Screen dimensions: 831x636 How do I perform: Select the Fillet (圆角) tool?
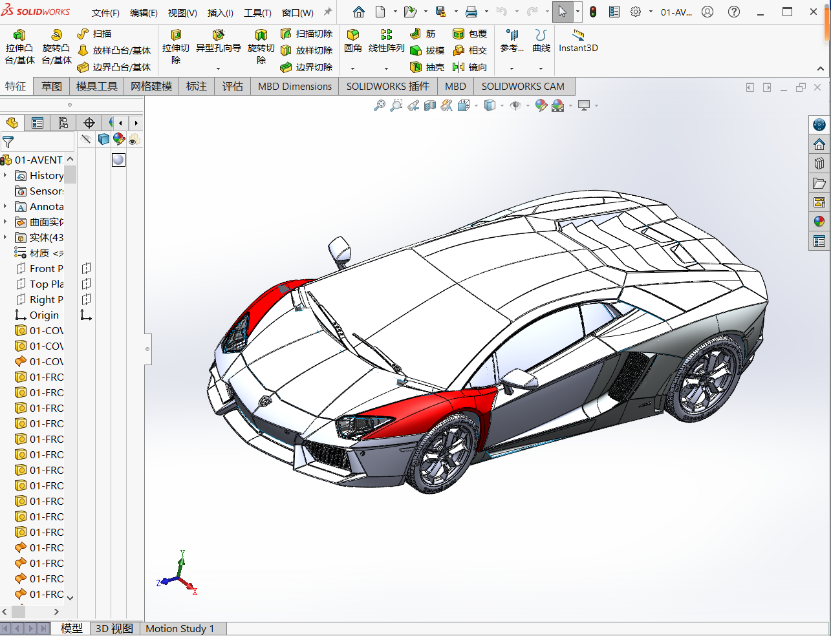(353, 41)
